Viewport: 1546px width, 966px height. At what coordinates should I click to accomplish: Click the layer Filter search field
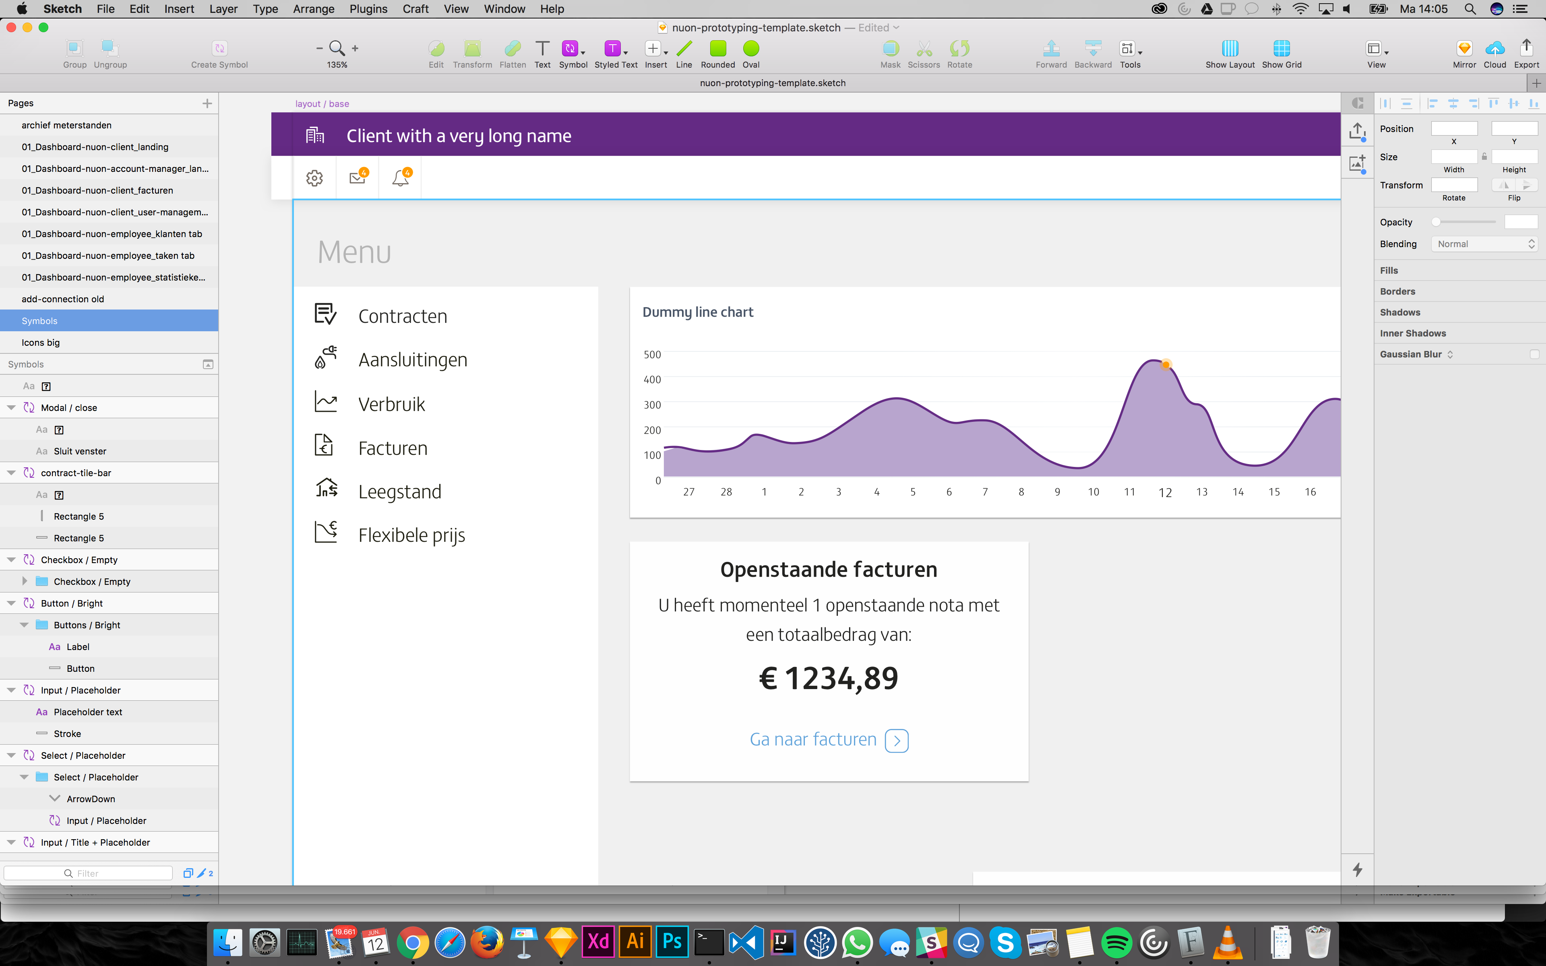(88, 873)
